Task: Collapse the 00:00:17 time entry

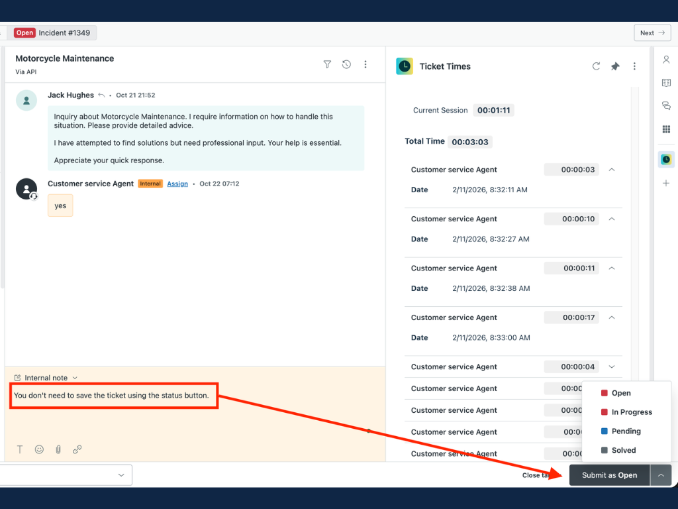Action: click(x=612, y=317)
